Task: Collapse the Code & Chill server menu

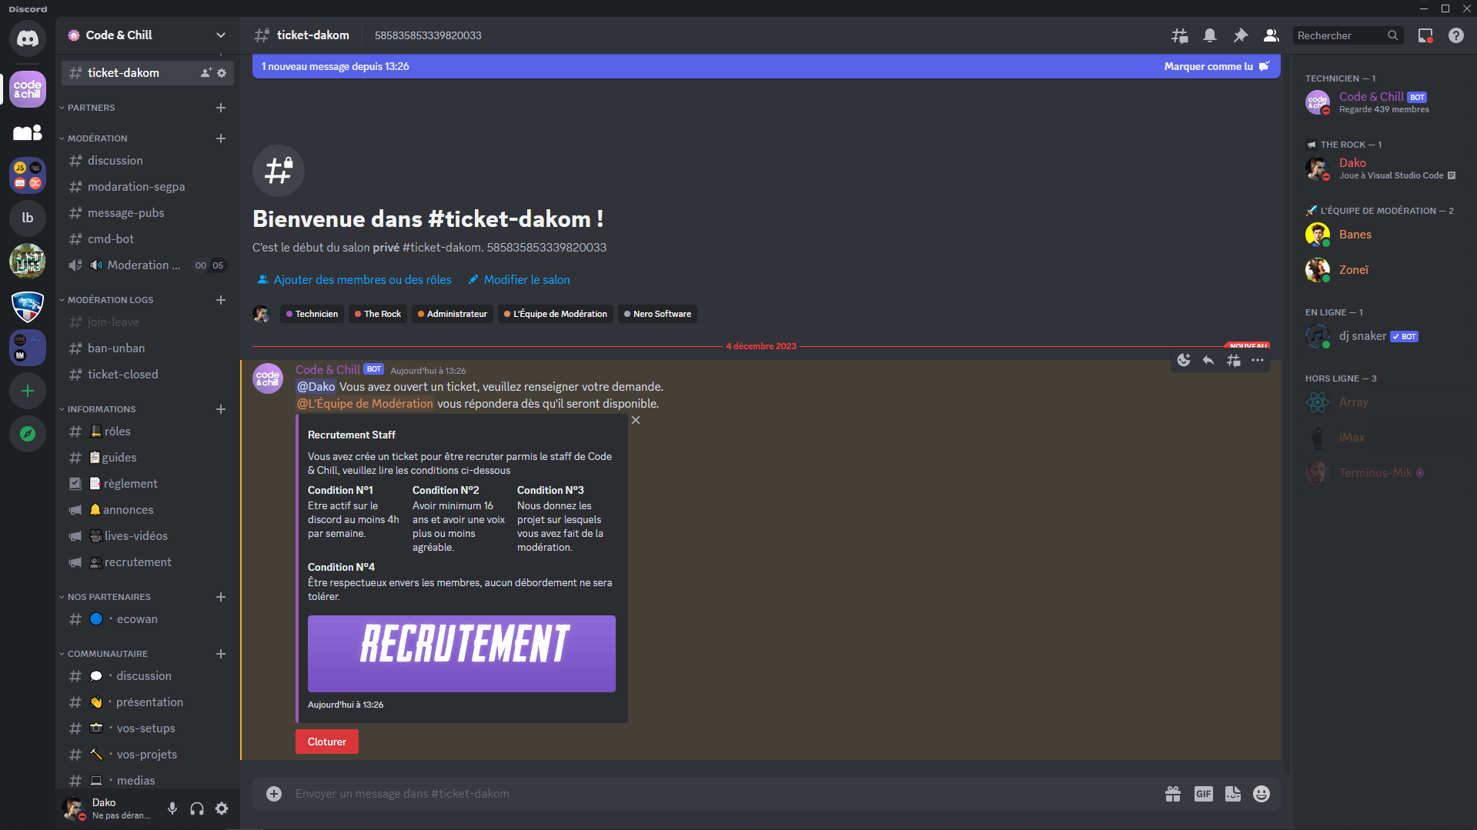Action: click(x=221, y=35)
